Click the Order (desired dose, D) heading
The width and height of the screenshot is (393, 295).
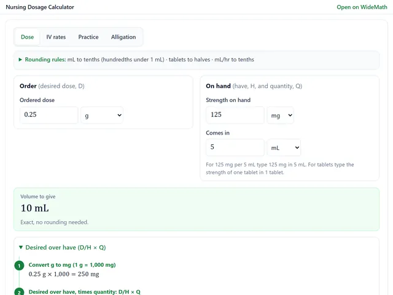click(x=52, y=86)
